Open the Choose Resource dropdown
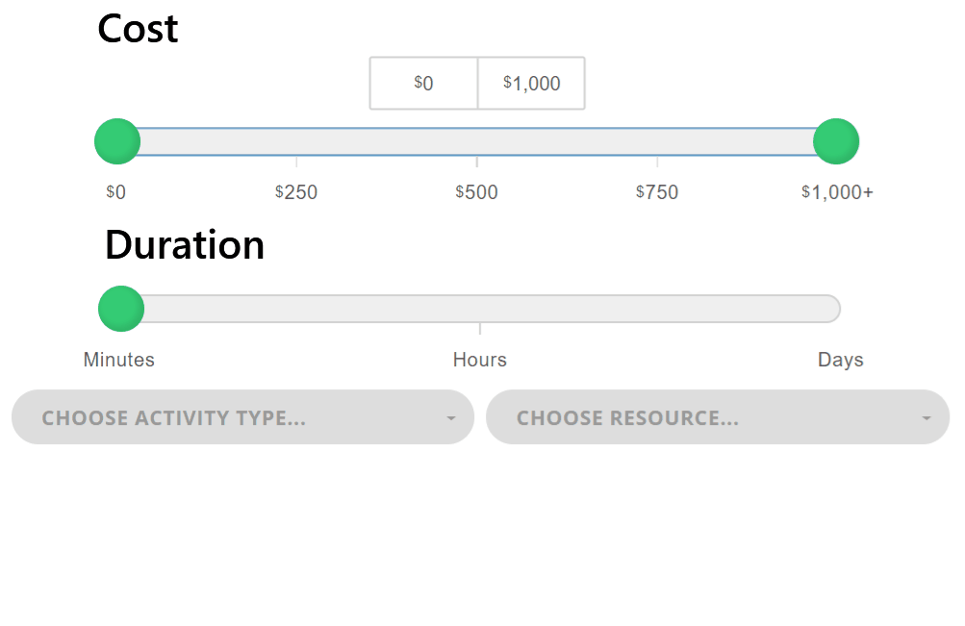Viewport: 965px width, 626px height. tap(717, 417)
